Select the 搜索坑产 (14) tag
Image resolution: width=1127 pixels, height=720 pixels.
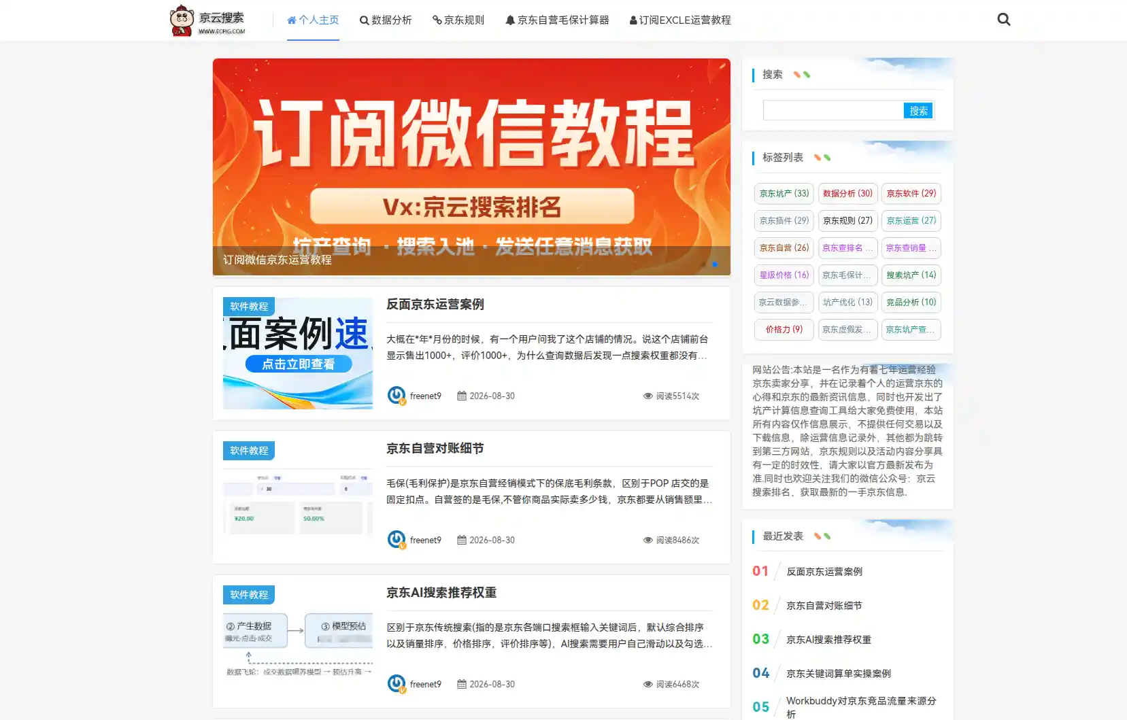[x=911, y=275]
